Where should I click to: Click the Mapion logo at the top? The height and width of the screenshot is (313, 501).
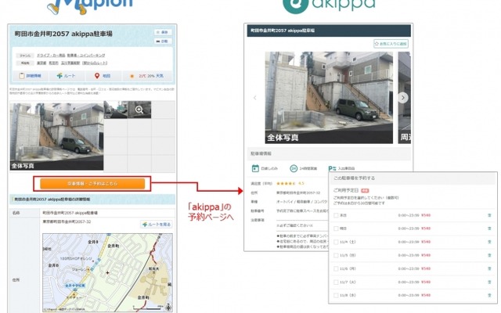click(89, 6)
